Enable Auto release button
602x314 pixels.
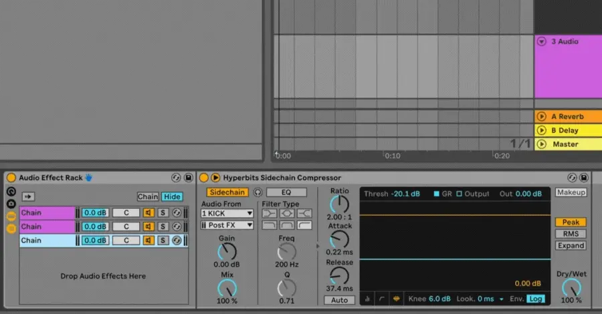pyautogui.click(x=339, y=300)
